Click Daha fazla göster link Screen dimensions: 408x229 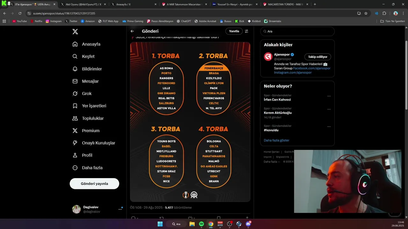(277, 140)
